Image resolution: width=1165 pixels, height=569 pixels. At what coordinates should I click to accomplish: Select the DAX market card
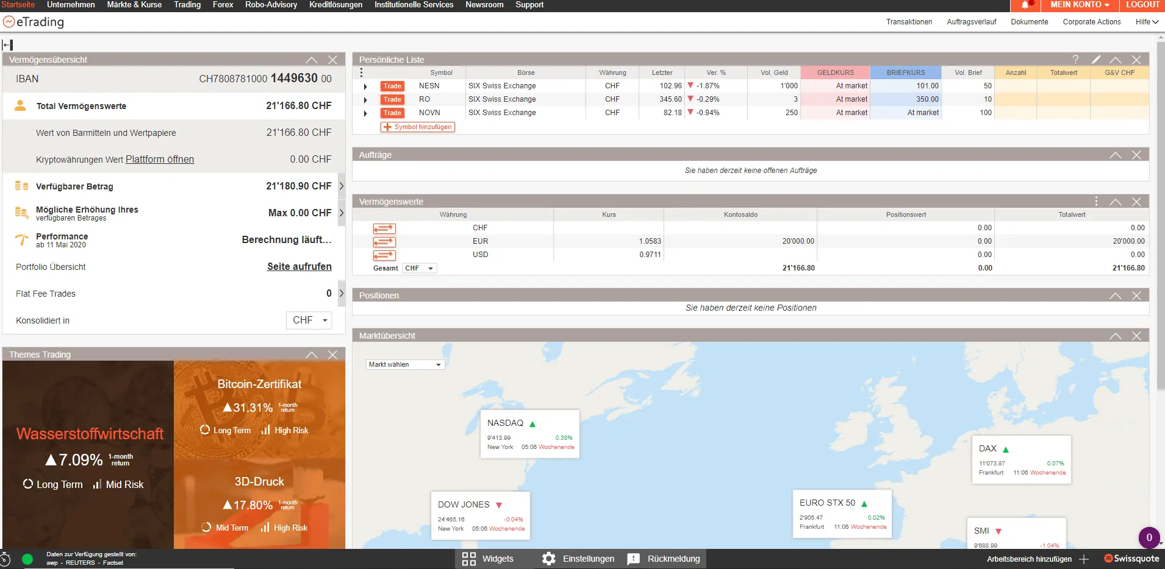[x=1022, y=459]
